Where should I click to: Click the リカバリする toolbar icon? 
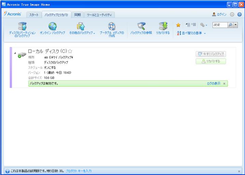[x=163, y=28]
